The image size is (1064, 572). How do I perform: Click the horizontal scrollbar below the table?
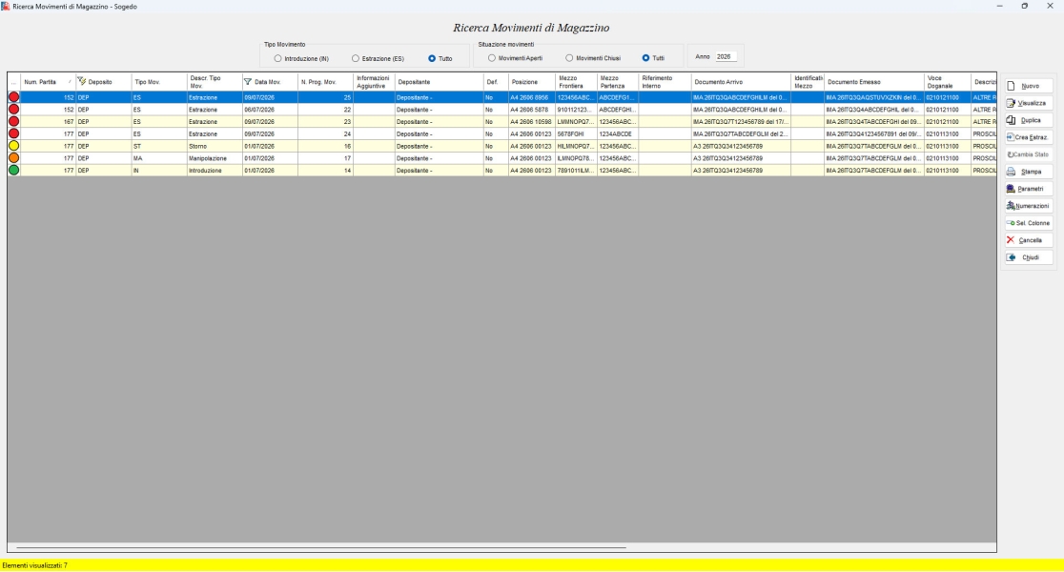coord(321,547)
